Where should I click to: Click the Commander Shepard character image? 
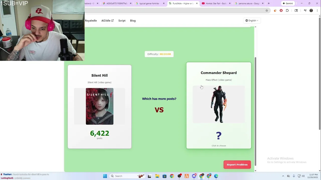[219, 104]
